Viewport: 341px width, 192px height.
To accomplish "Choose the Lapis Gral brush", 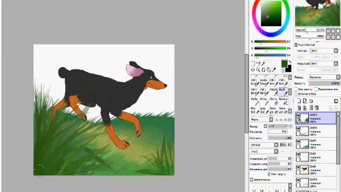I will 264,110.
